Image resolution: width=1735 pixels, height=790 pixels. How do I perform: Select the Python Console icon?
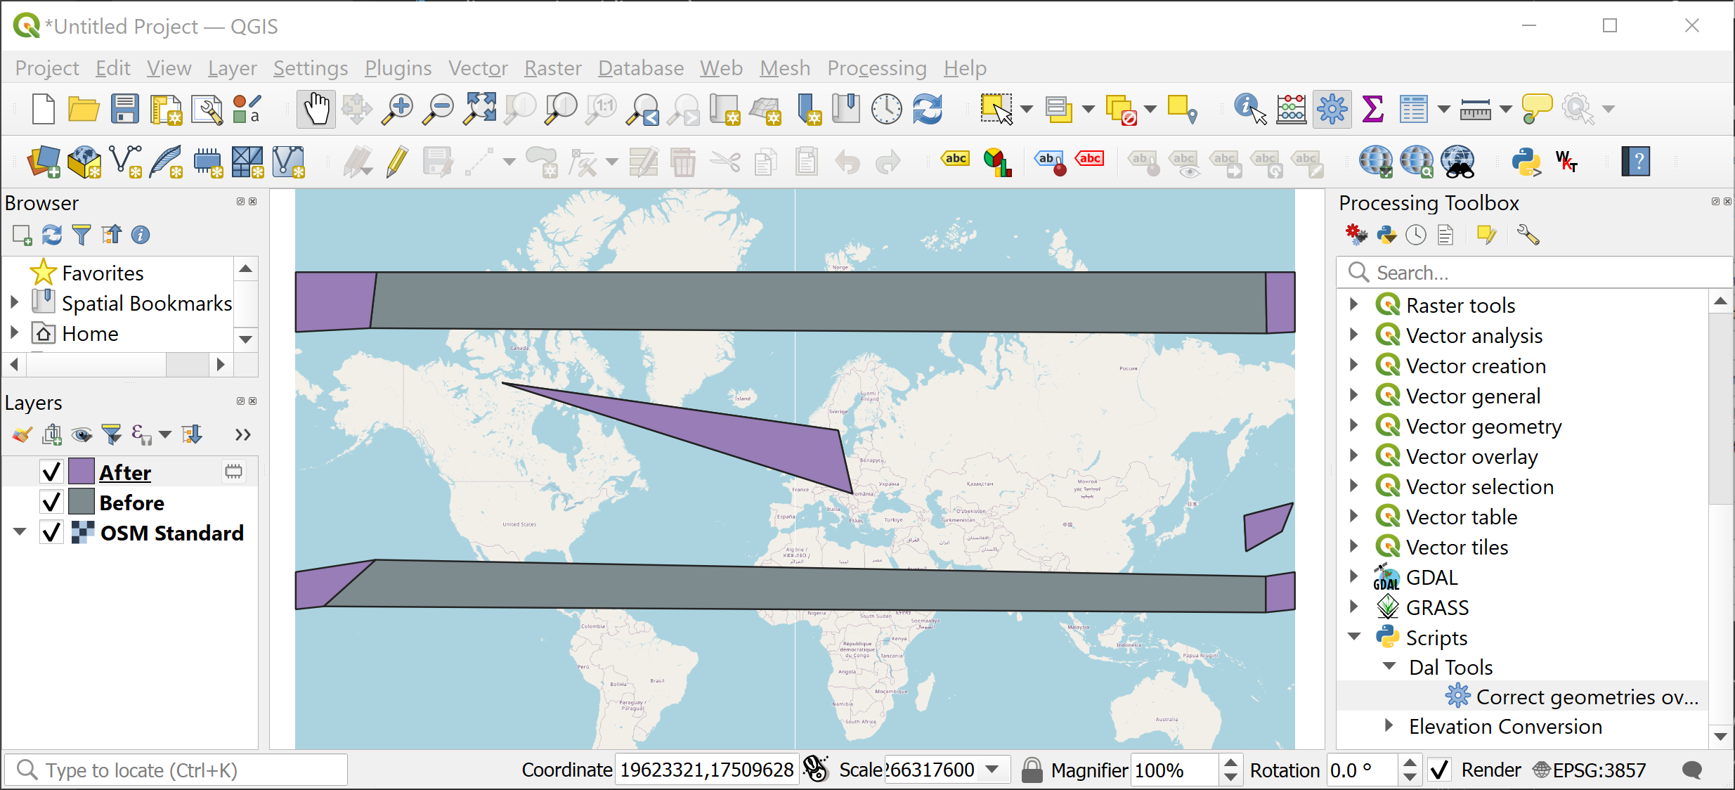tap(1526, 162)
